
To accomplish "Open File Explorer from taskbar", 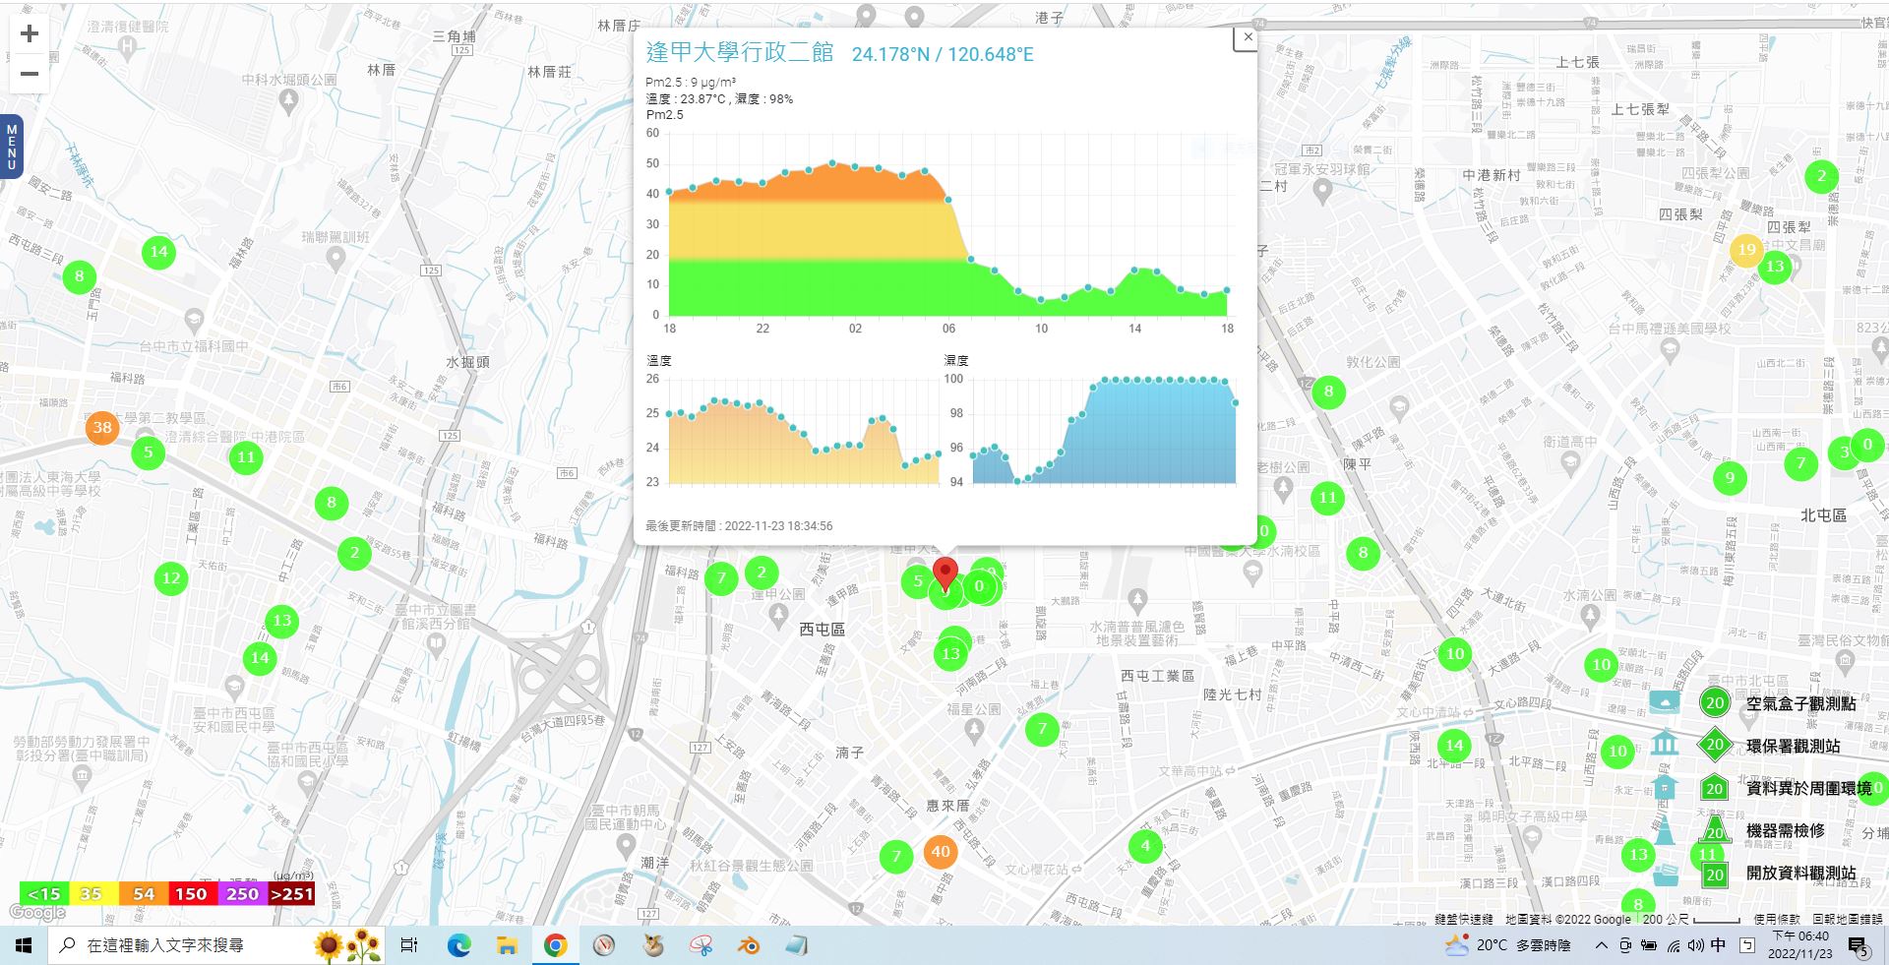I will click(507, 945).
